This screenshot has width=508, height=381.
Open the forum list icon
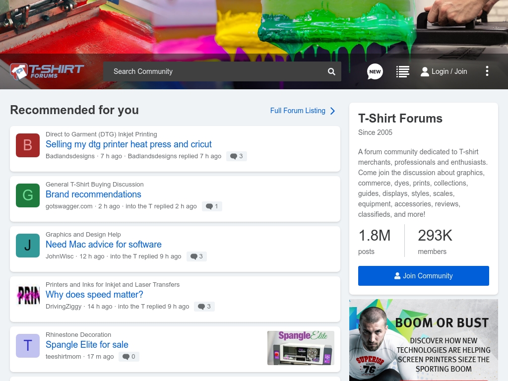pos(402,71)
